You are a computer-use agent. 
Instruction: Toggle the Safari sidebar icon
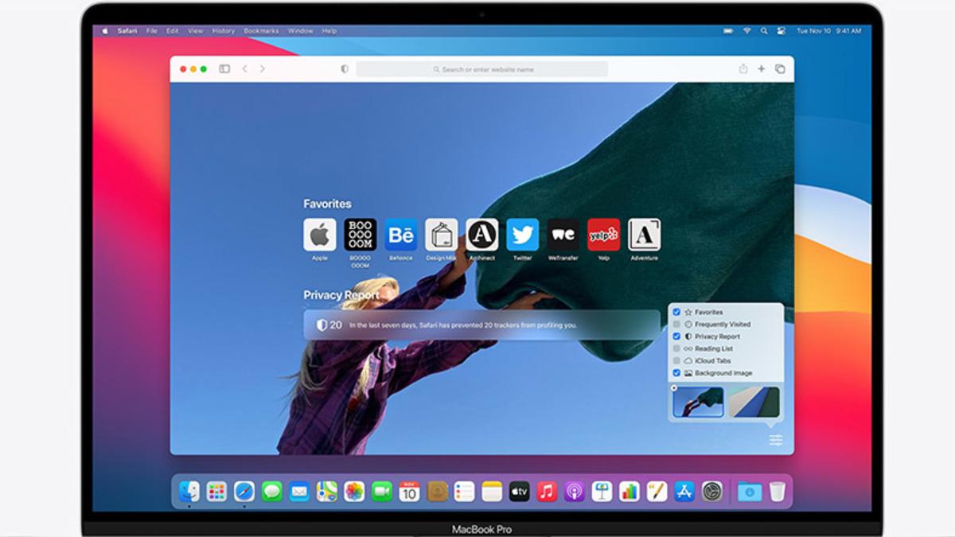pyautogui.click(x=224, y=69)
